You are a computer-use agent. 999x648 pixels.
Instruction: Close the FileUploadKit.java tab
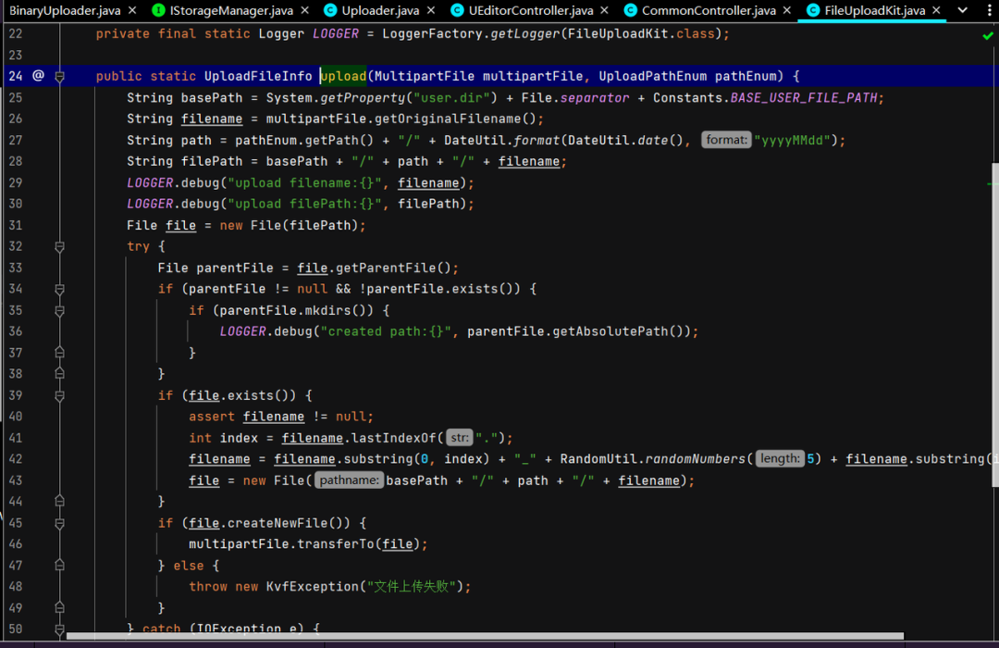coord(937,11)
